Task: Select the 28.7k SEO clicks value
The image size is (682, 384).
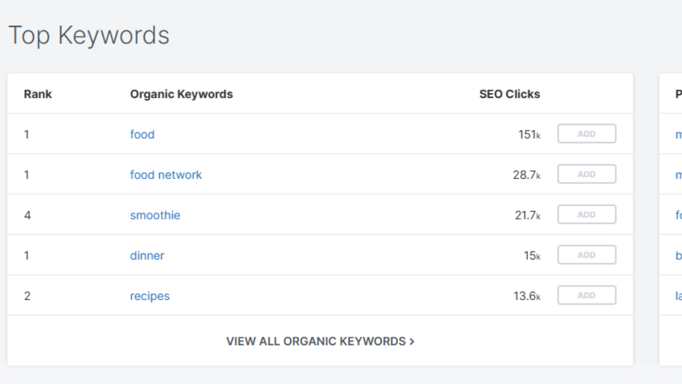Action: [526, 175]
